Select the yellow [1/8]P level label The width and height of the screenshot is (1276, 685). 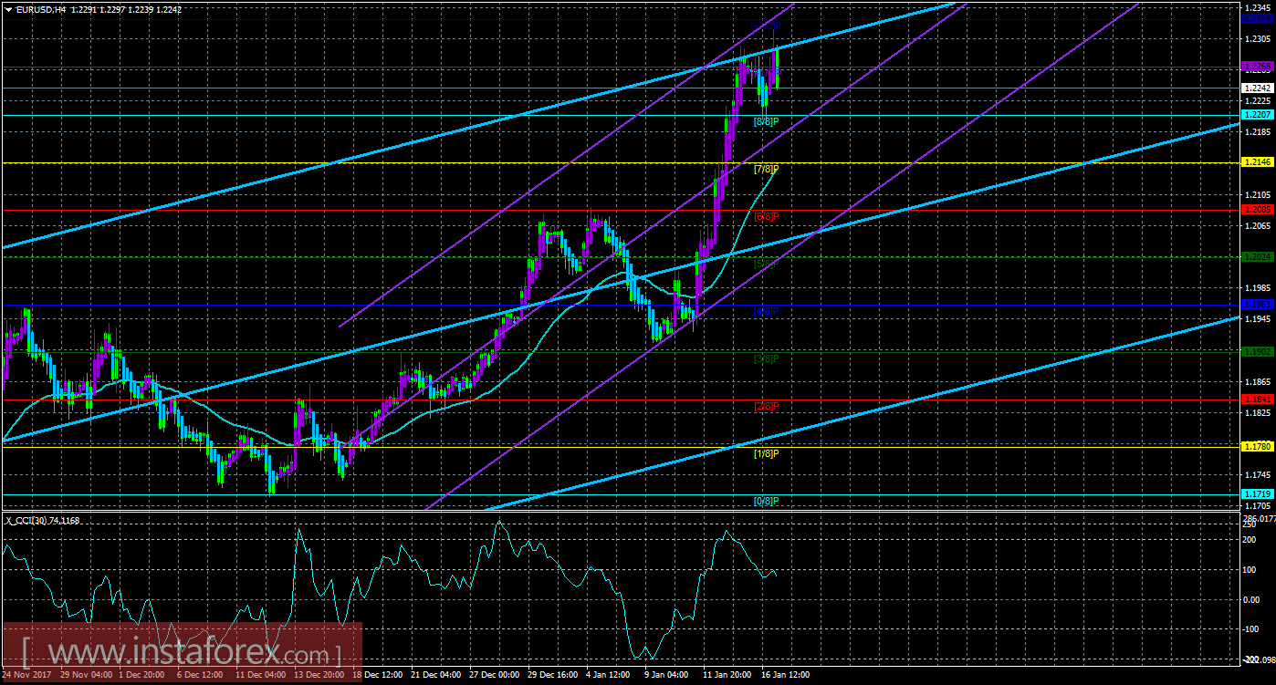tap(766, 453)
